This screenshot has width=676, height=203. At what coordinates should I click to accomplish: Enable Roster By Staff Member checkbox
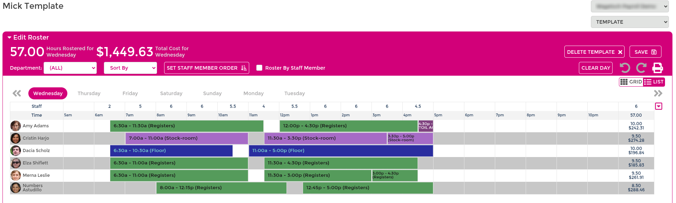(259, 68)
